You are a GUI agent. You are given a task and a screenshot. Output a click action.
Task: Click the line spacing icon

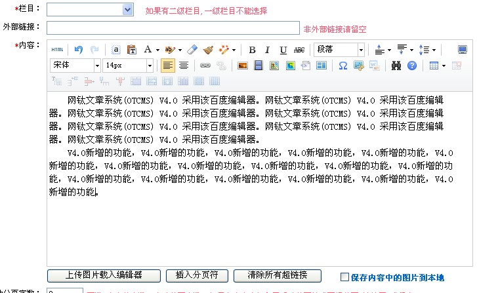[424, 50]
